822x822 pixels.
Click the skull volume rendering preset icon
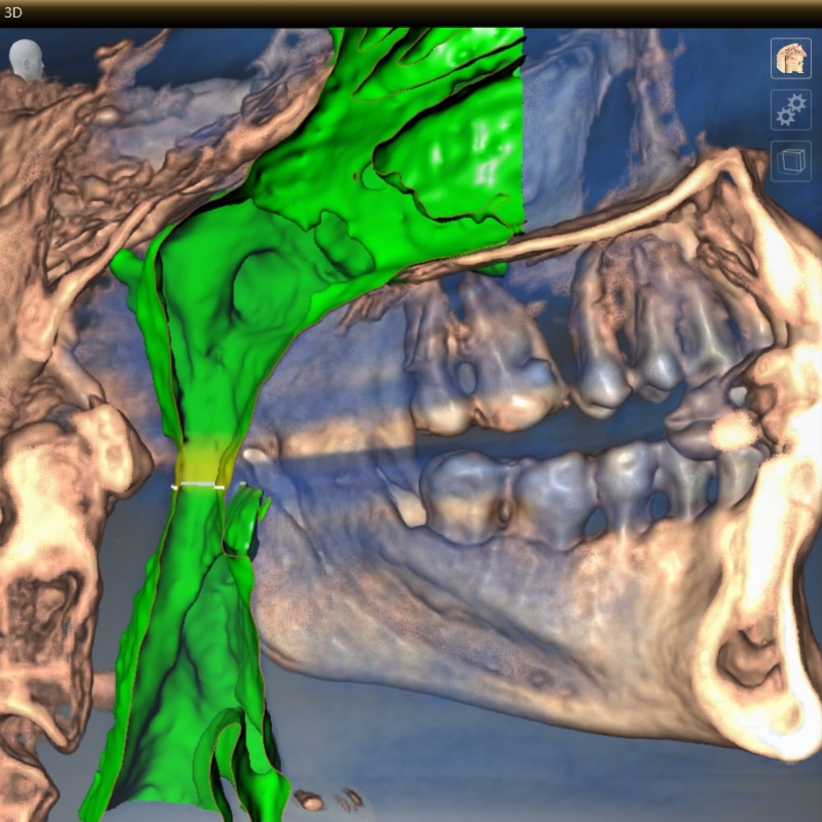coord(790,58)
